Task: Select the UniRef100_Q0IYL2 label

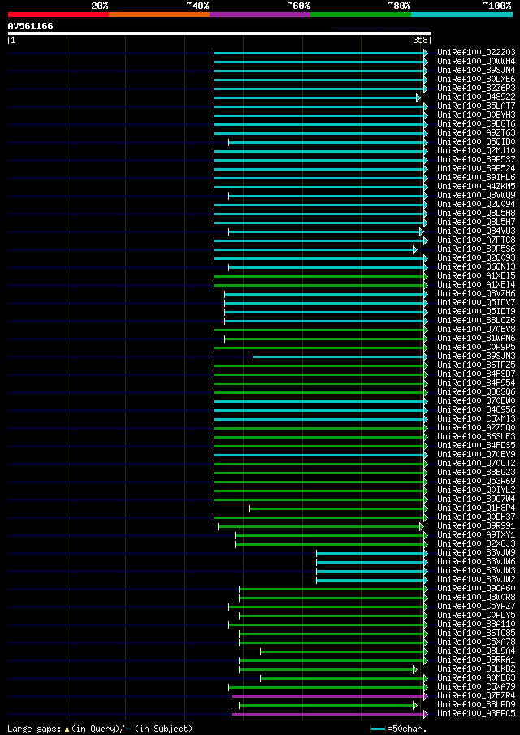Action: point(476,491)
